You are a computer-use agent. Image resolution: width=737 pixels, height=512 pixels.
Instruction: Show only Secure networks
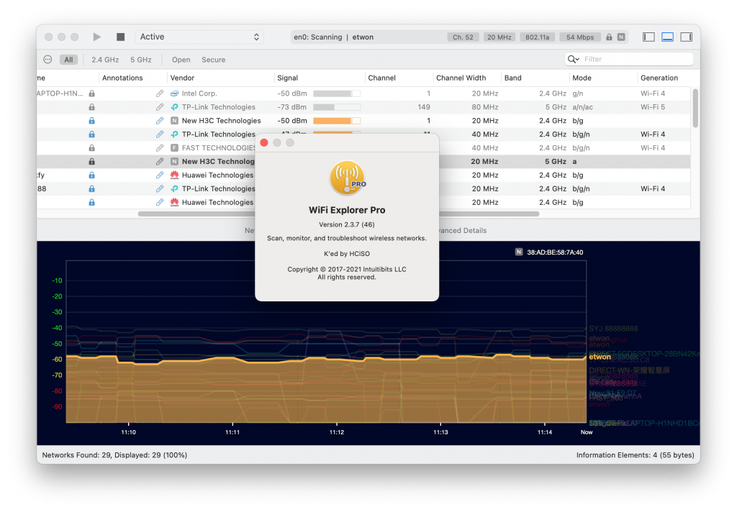(x=213, y=60)
